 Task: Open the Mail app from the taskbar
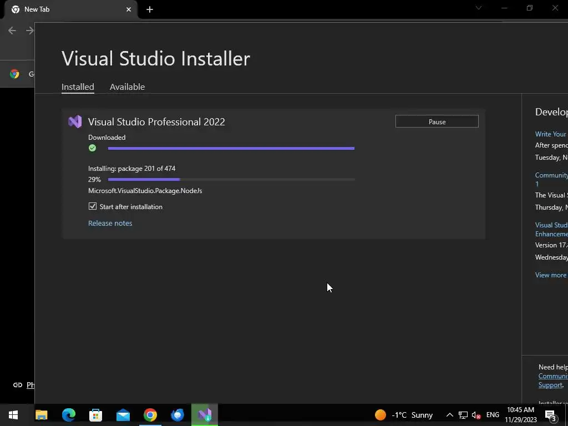pyautogui.click(x=123, y=415)
